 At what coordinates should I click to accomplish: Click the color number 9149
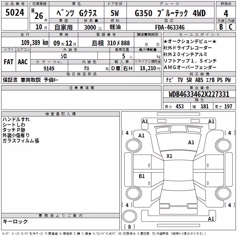[49, 68]
